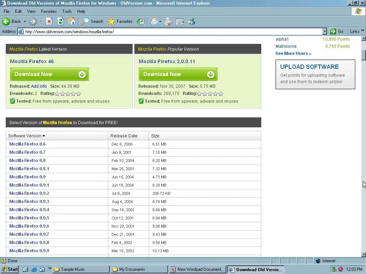Viewport: 366px width, 274px height.
Task: Open the View menu
Action: [x=31, y=11]
